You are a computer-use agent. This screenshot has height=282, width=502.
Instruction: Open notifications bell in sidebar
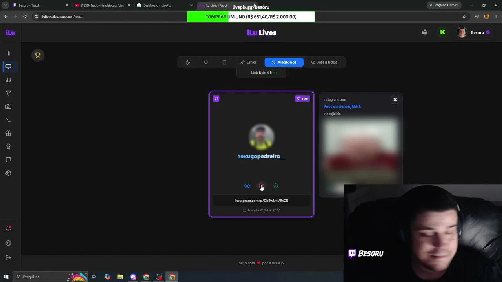pyautogui.click(x=8, y=228)
